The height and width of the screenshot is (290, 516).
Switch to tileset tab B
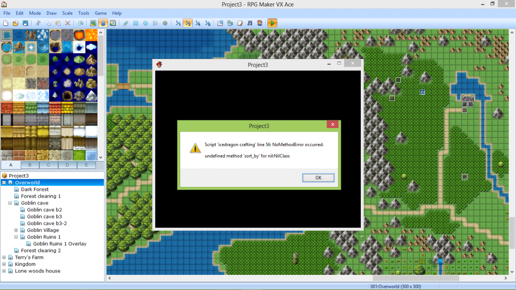pos(30,165)
